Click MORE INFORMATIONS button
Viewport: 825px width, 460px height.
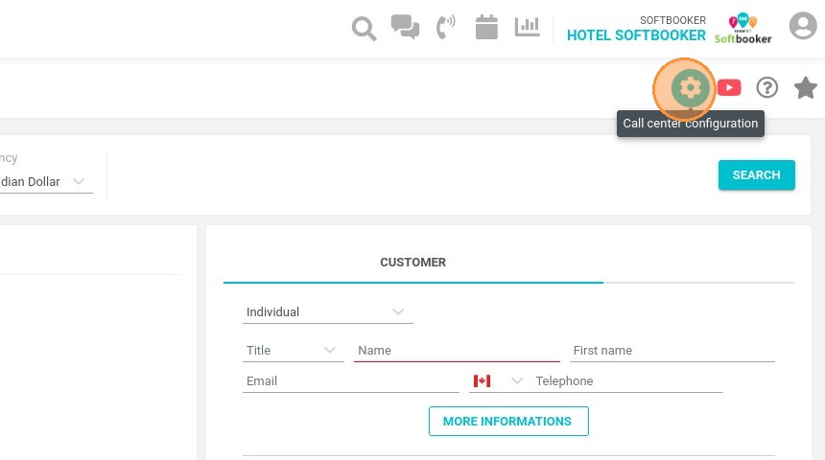click(508, 421)
